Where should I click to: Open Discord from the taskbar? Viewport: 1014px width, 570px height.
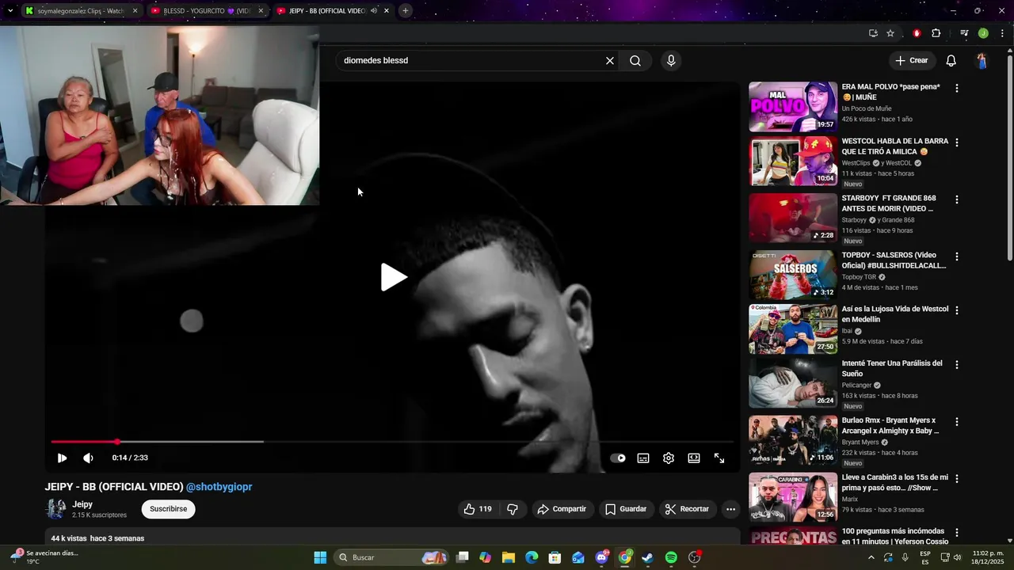pyautogui.click(x=601, y=557)
